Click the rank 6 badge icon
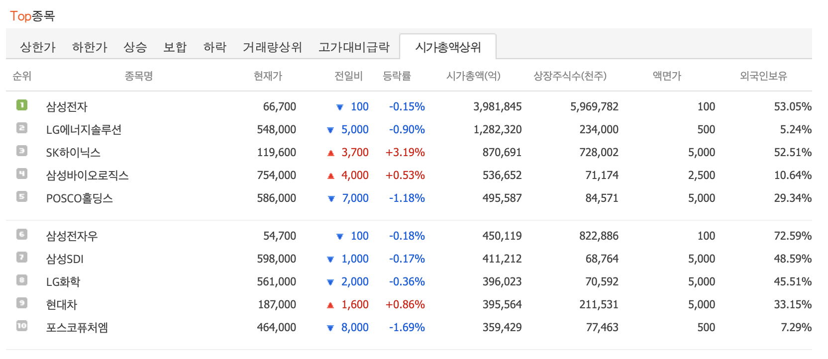The height and width of the screenshot is (359, 828). click(x=22, y=234)
